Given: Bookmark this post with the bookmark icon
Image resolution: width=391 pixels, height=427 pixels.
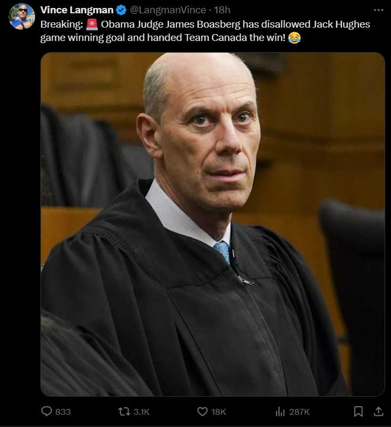Looking at the screenshot, I should (x=358, y=412).
